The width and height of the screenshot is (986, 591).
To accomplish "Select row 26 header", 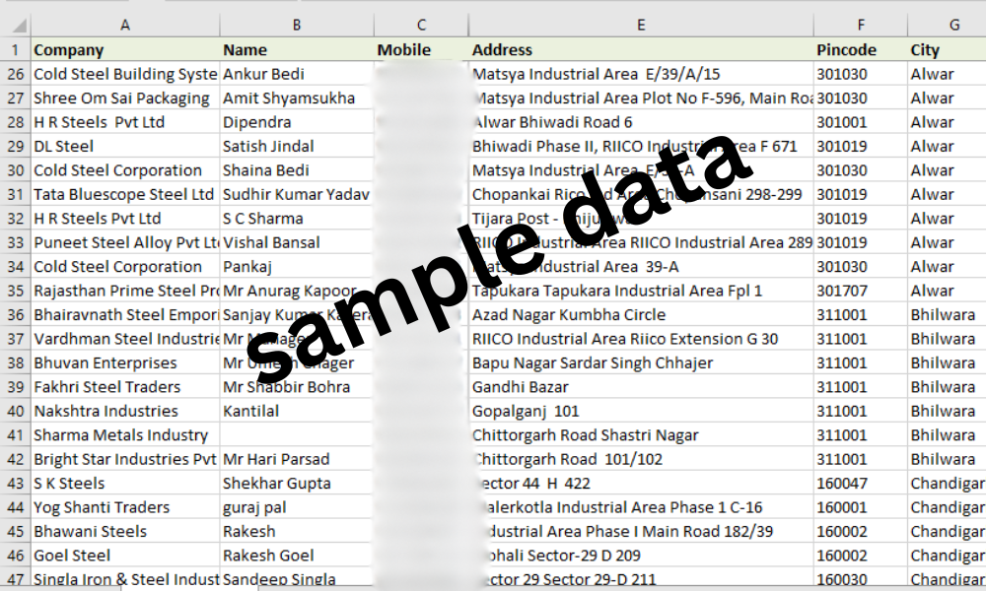I will click(15, 74).
